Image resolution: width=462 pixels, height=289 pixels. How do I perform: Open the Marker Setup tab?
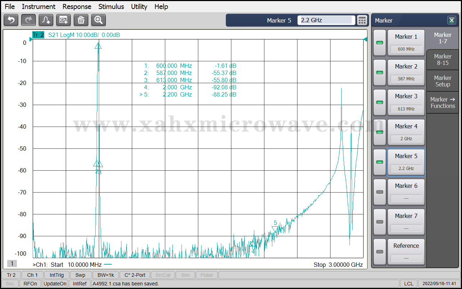[443, 81]
